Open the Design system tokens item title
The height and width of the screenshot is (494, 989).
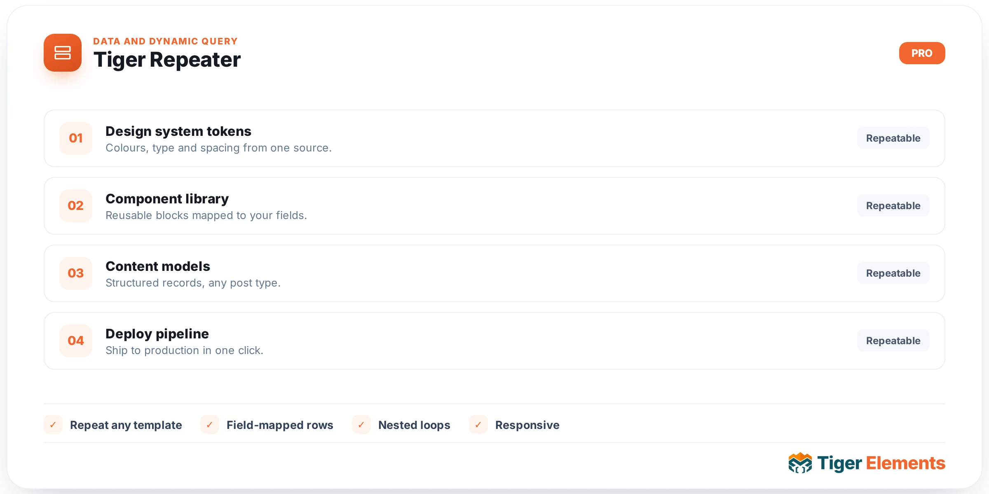tap(178, 131)
